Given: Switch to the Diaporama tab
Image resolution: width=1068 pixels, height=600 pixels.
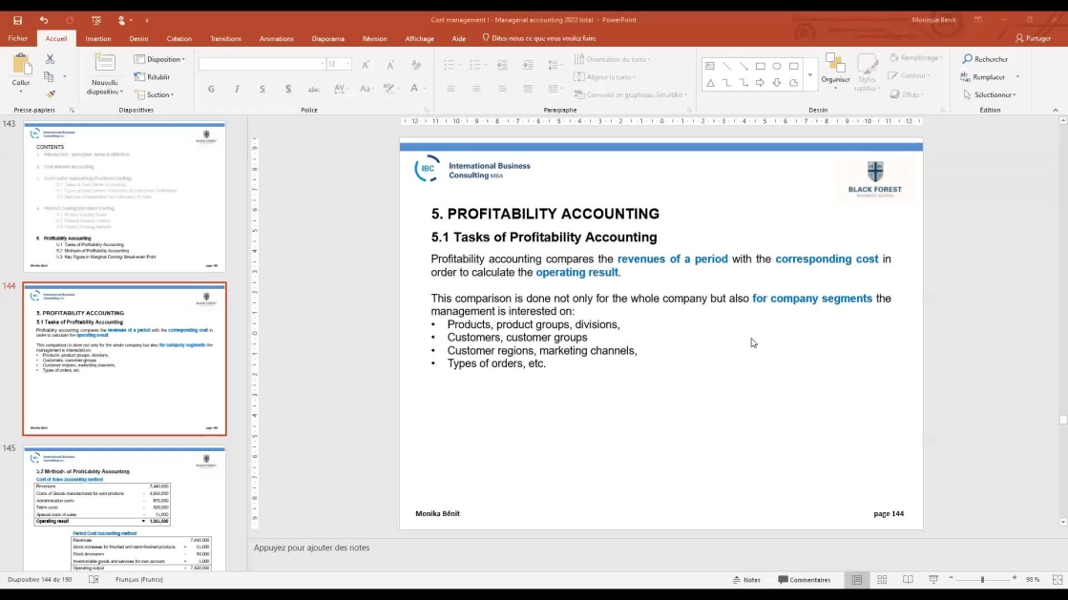Looking at the screenshot, I should pos(327,39).
